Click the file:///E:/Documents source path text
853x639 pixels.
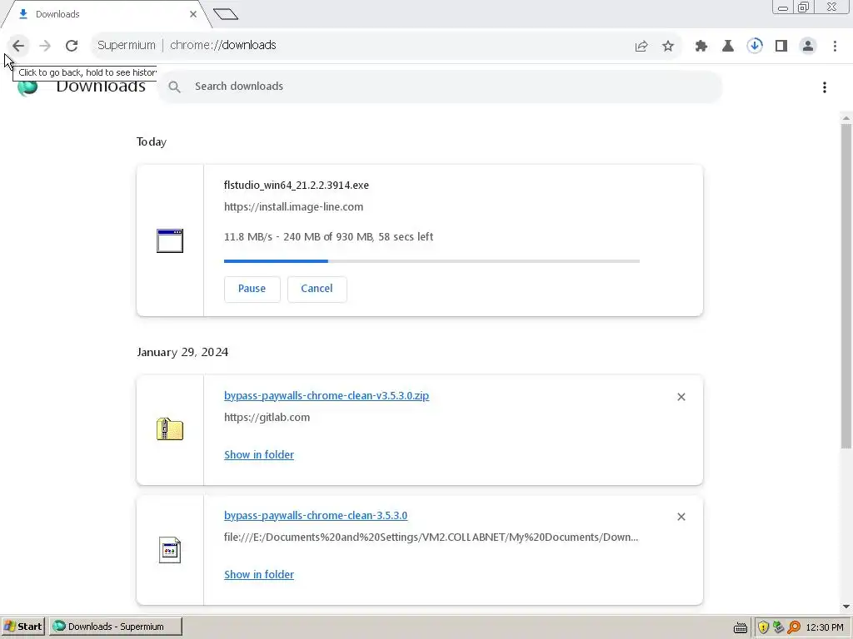point(431,537)
